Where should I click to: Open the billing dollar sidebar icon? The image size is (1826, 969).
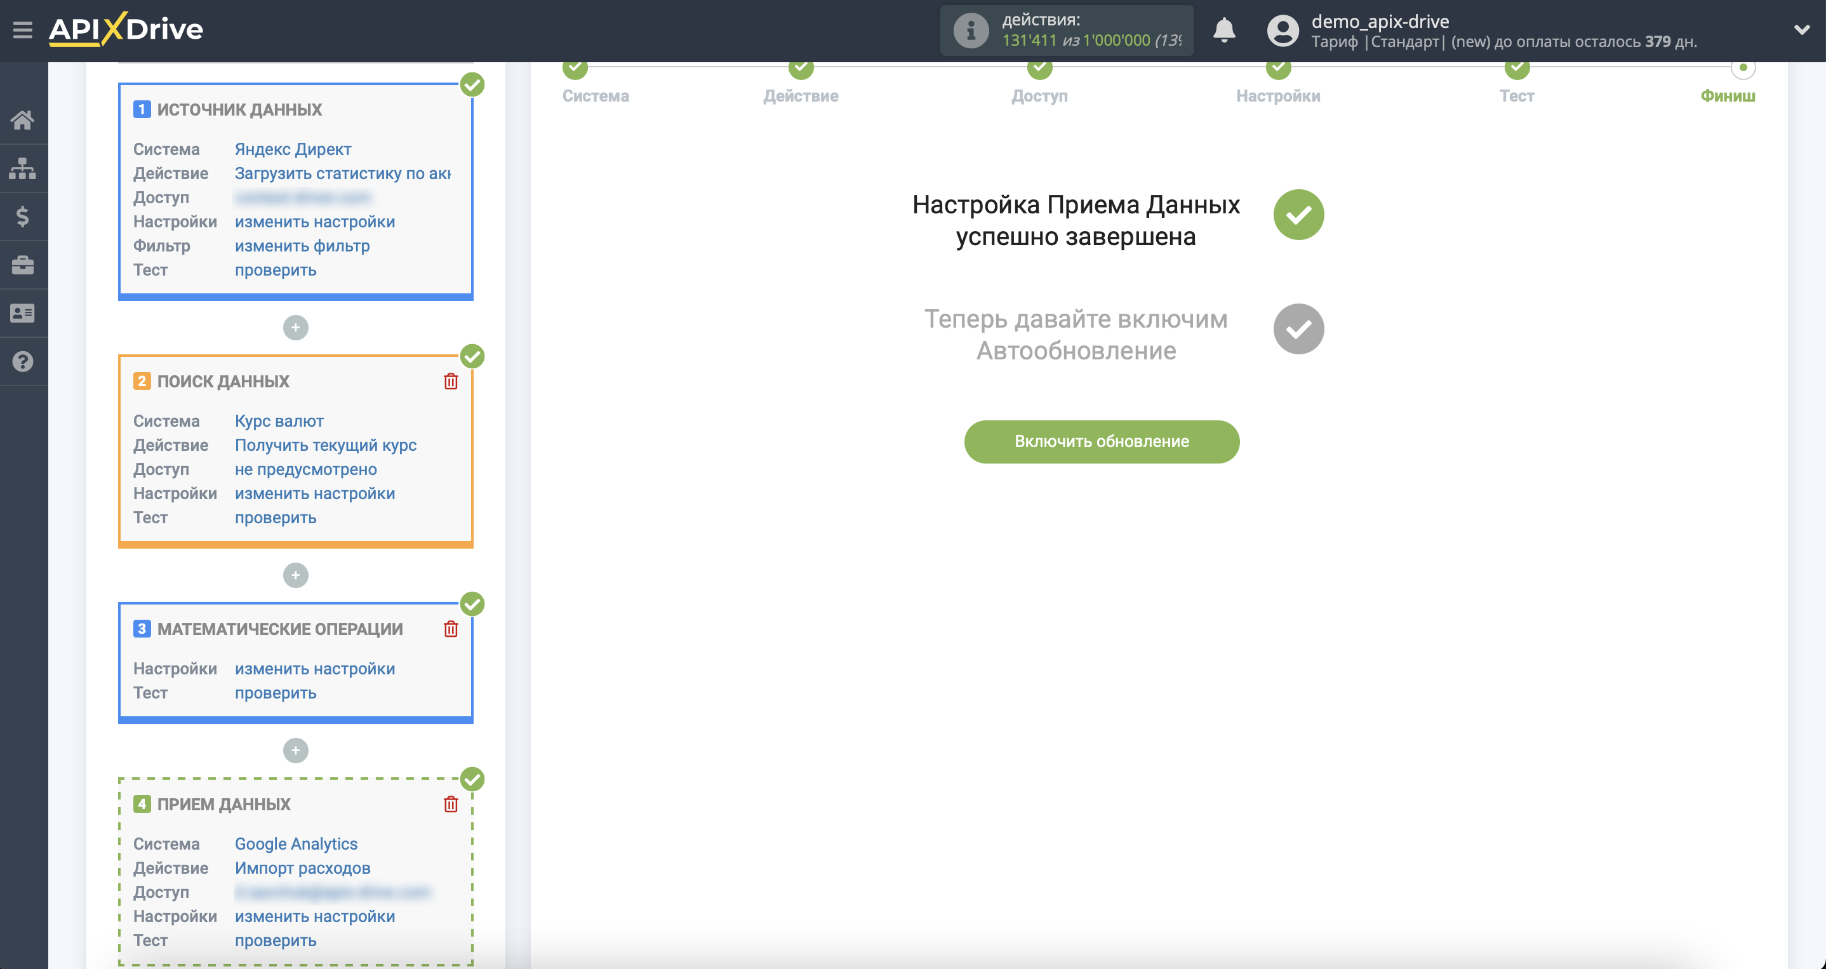[23, 216]
